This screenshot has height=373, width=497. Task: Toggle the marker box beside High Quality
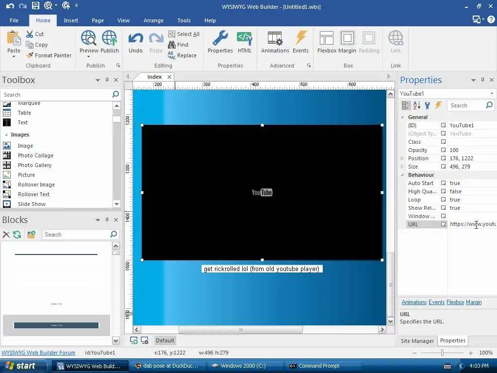pyautogui.click(x=443, y=191)
